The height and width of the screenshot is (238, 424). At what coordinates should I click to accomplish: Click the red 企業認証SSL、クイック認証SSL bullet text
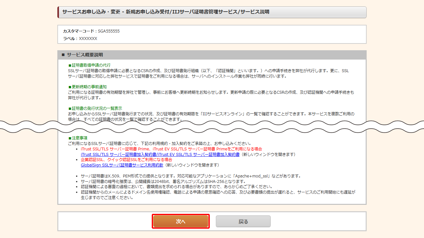(x=126, y=160)
